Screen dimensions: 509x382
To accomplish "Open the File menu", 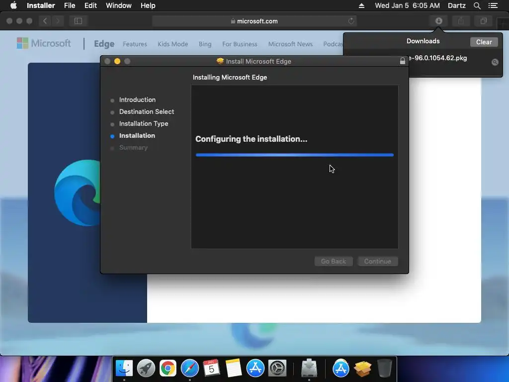I will click(x=70, y=5).
